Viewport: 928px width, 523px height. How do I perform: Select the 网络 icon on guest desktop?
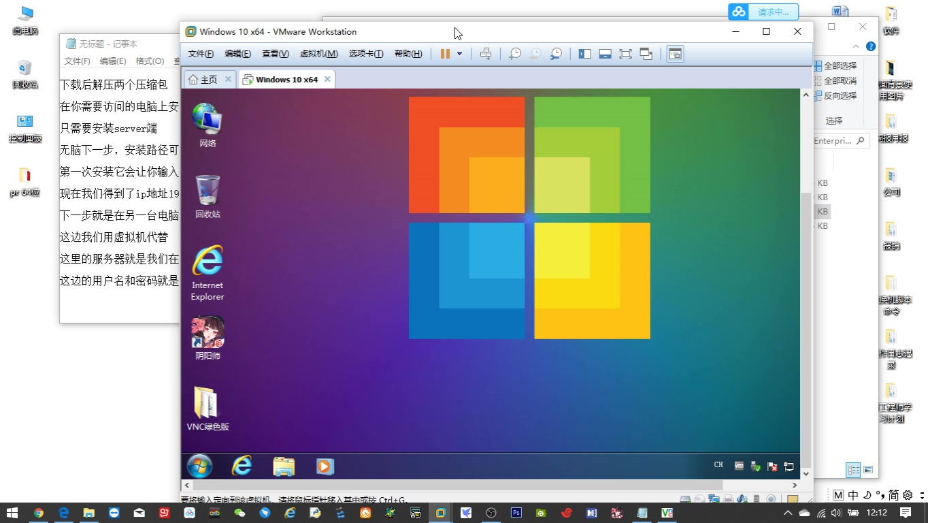click(208, 125)
